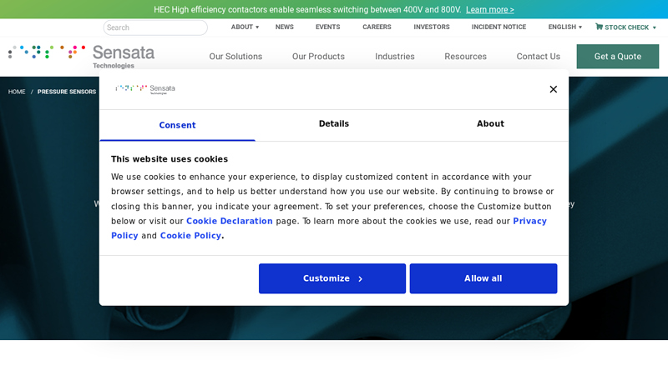Close the cookie consent dialog with X
The width and height of the screenshot is (668, 375).
(553, 89)
